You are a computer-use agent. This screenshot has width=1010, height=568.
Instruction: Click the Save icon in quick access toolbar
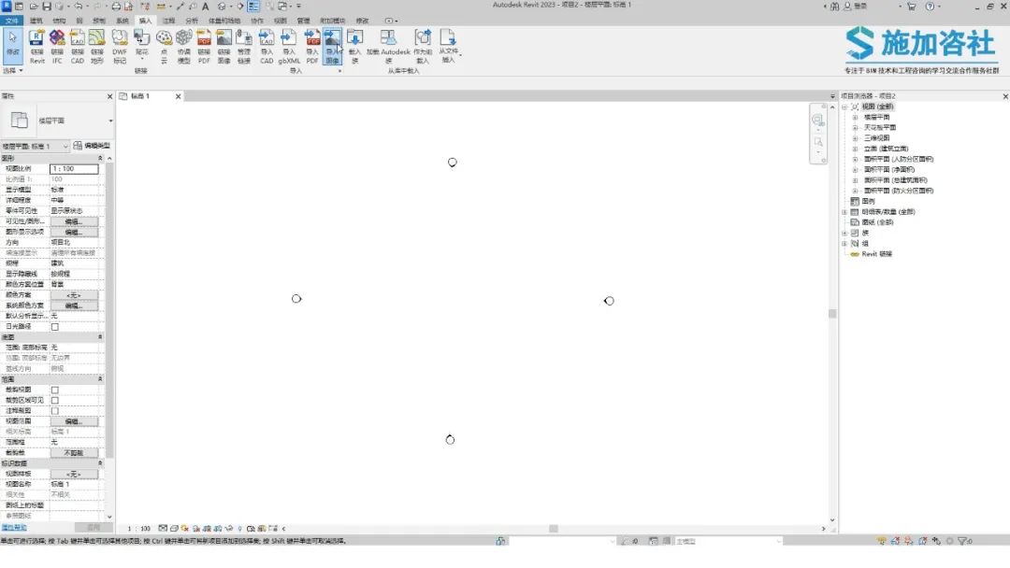47,7
